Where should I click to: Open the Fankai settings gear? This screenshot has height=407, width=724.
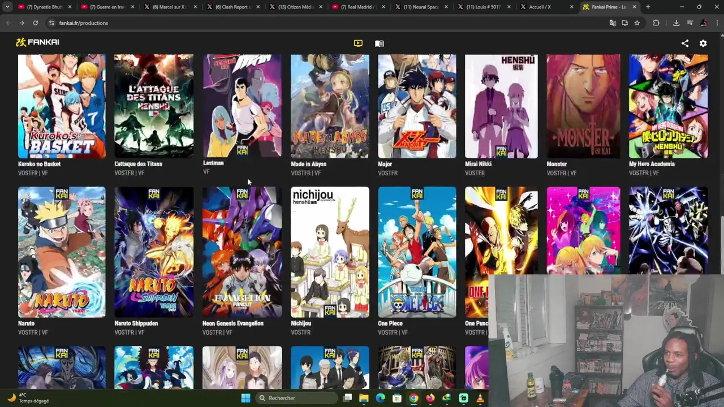[x=703, y=43]
